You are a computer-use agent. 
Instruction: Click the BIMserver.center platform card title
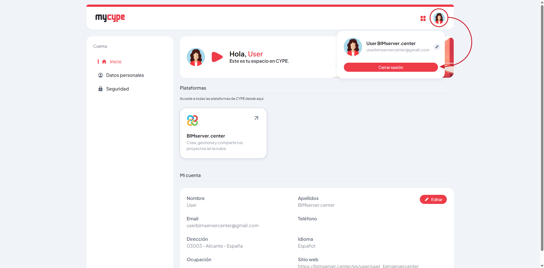click(x=206, y=136)
